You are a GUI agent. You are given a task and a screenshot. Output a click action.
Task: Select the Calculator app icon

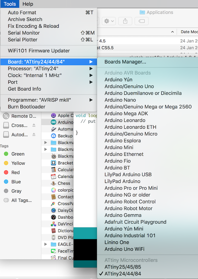coord(53,170)
